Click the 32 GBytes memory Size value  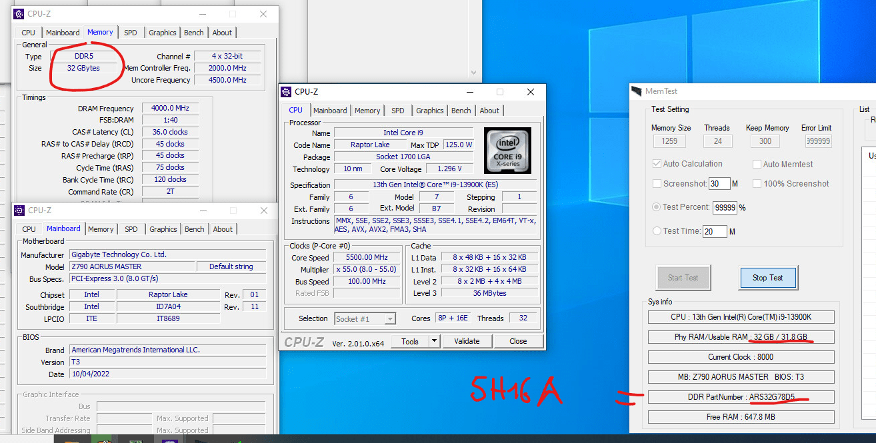(x=84, y=68)
